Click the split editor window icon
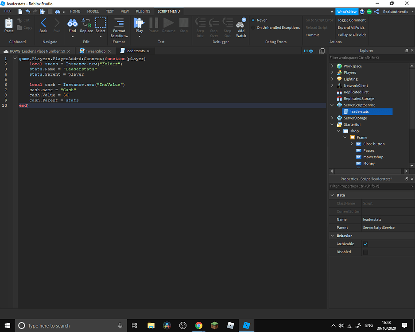The height and width of the screenshot is (332, 415). click(322, 51)
